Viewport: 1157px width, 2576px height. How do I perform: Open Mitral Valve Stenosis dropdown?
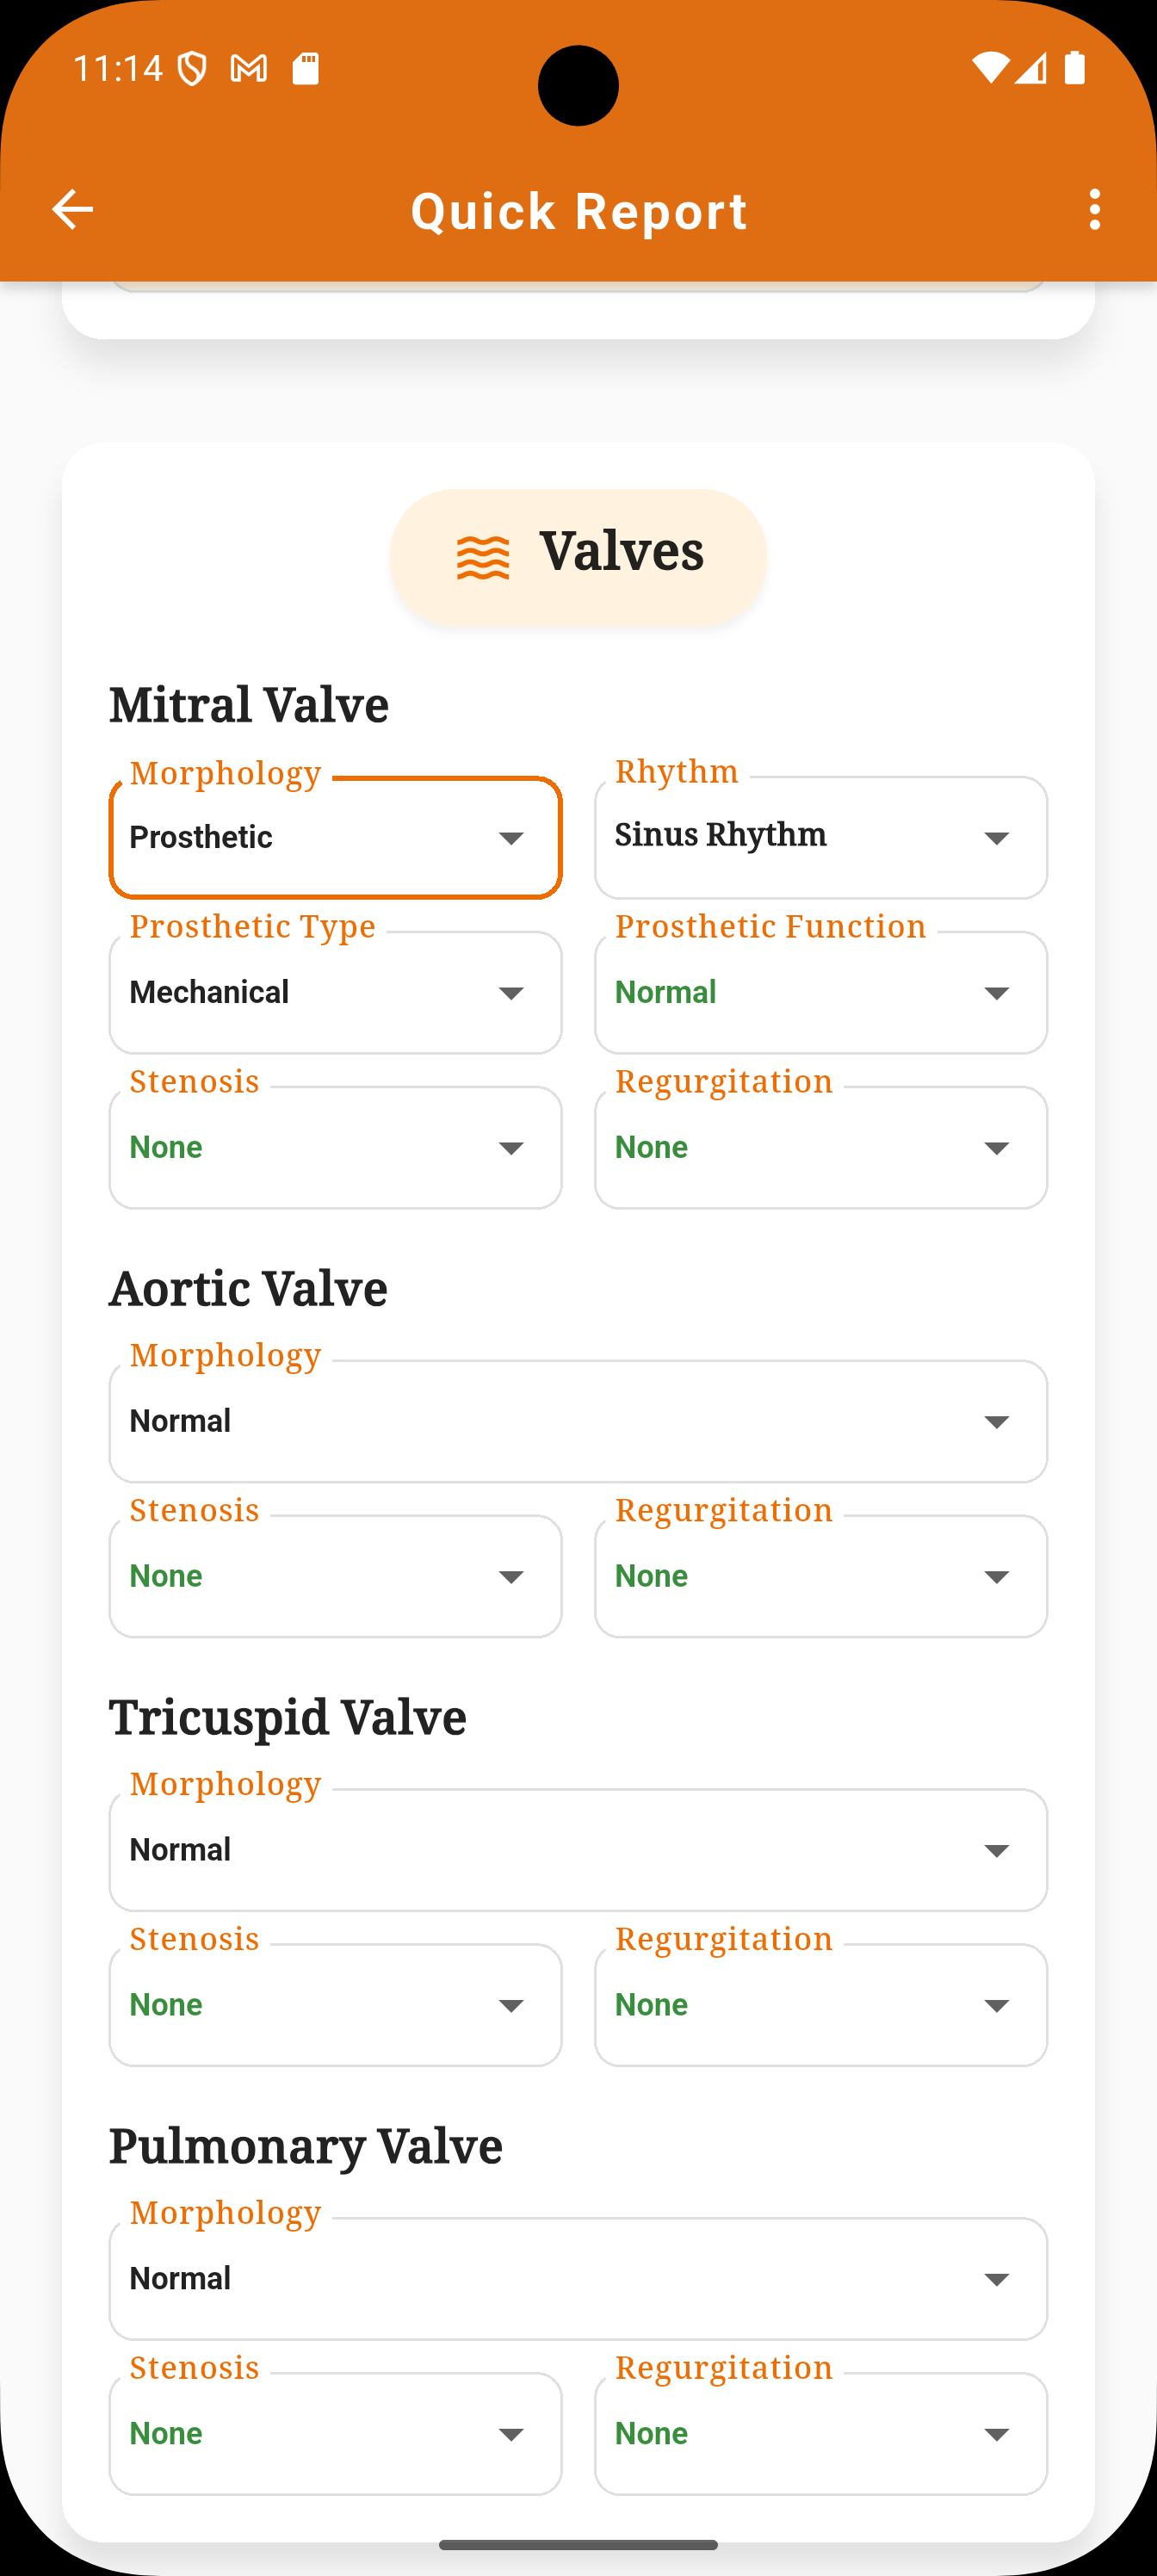(335, 1148)
